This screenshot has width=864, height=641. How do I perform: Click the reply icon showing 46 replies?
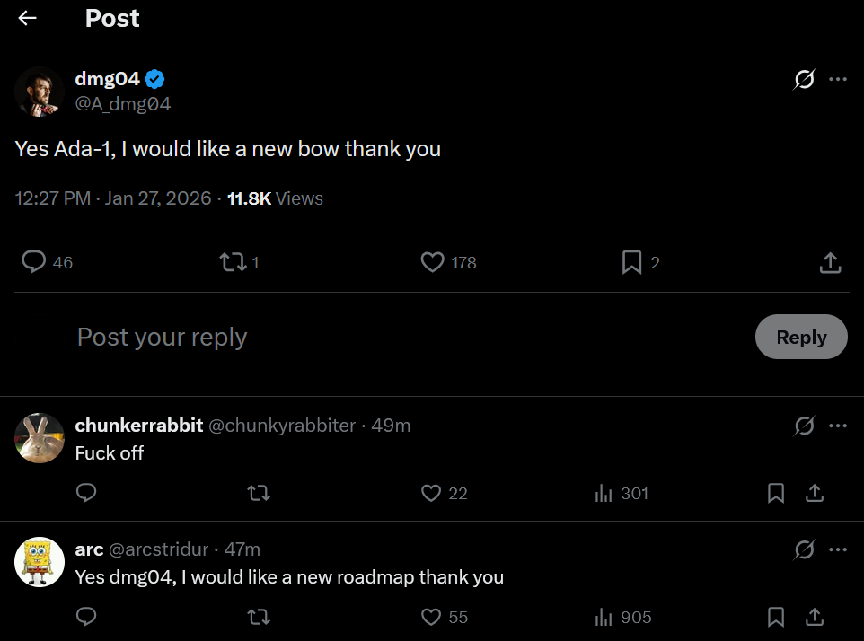tap(35, 262)
